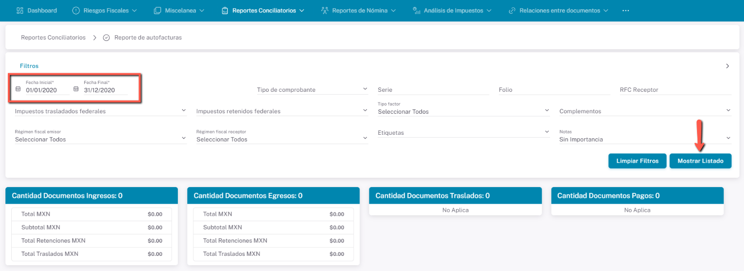The image size is (744, 271).
Task: Click the RFC Receptor input field
Action: coord(675,90)
